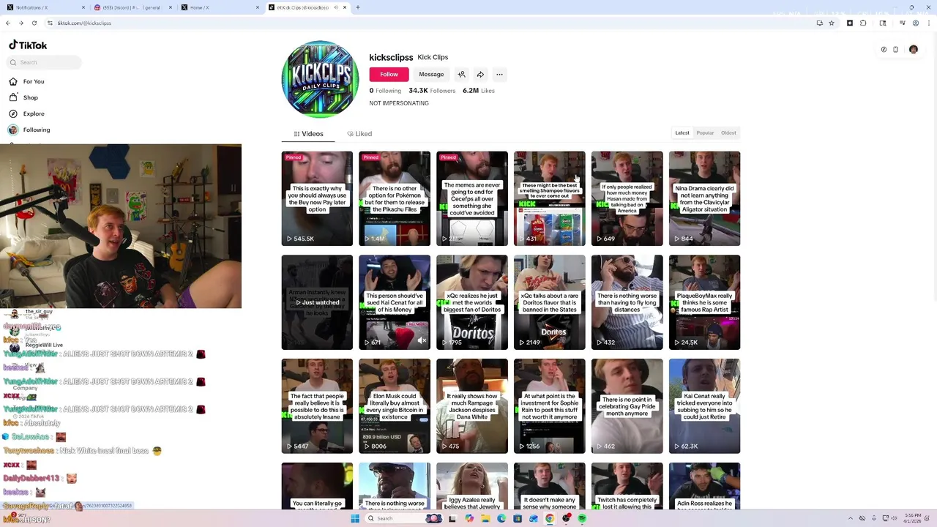This screenshot has height=527, width=937.
Task: Open video about celebrating Gay Pride month
Action: [627, 406]
